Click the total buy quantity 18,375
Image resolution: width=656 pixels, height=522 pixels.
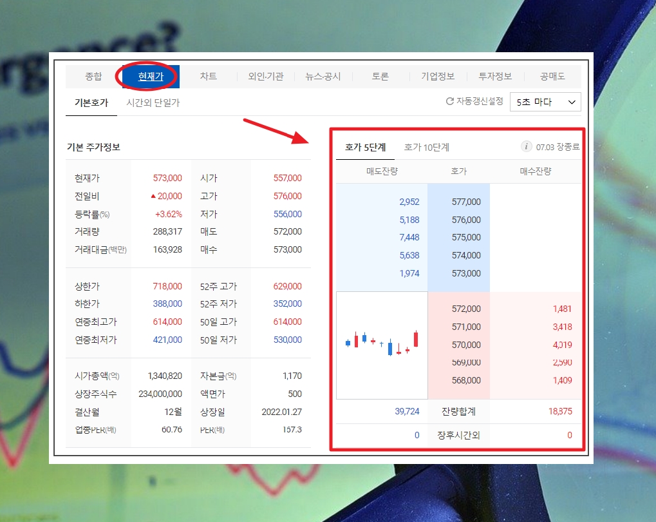point(560,411)
